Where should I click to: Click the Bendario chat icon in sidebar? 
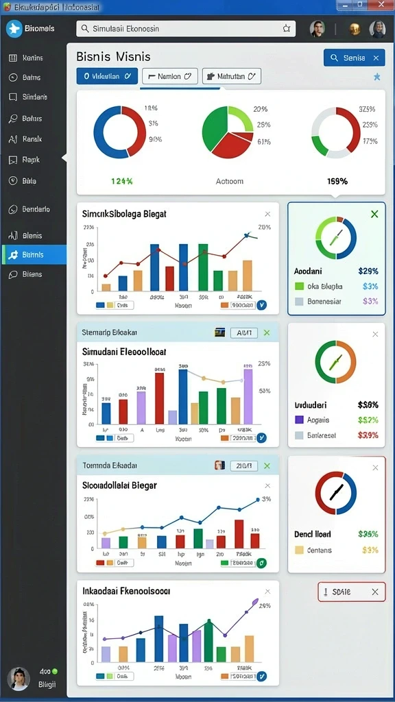coord(13,209)
